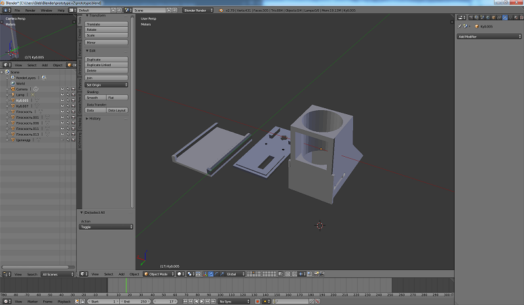Image resolution: width=524 pixels, height=305 pixels.
Task: Jump to the first frame
Action: pos(185,301)
